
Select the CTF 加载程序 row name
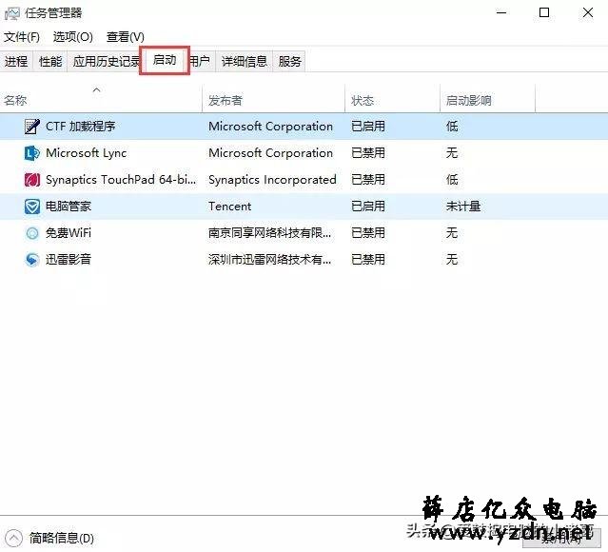tap(81, 127)
